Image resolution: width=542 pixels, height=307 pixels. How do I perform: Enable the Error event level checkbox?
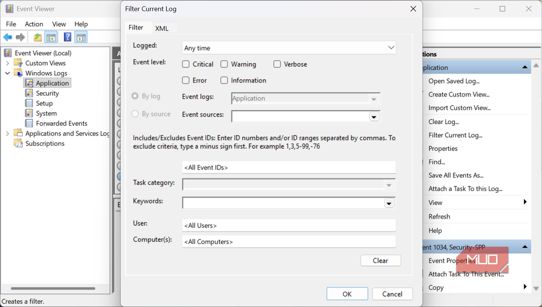tap(185, 80)
